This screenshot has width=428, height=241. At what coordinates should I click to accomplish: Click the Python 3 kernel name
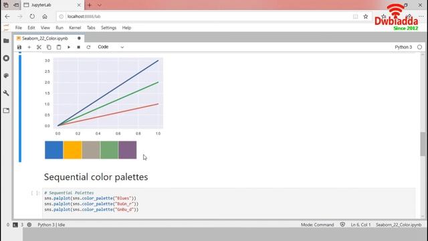coord(403,48)
